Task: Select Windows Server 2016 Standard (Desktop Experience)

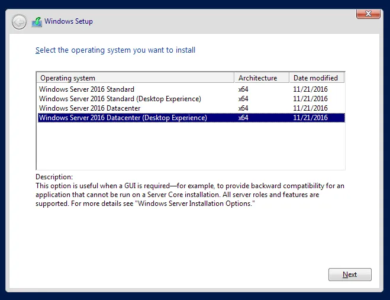Action: (x=120, y=99)
